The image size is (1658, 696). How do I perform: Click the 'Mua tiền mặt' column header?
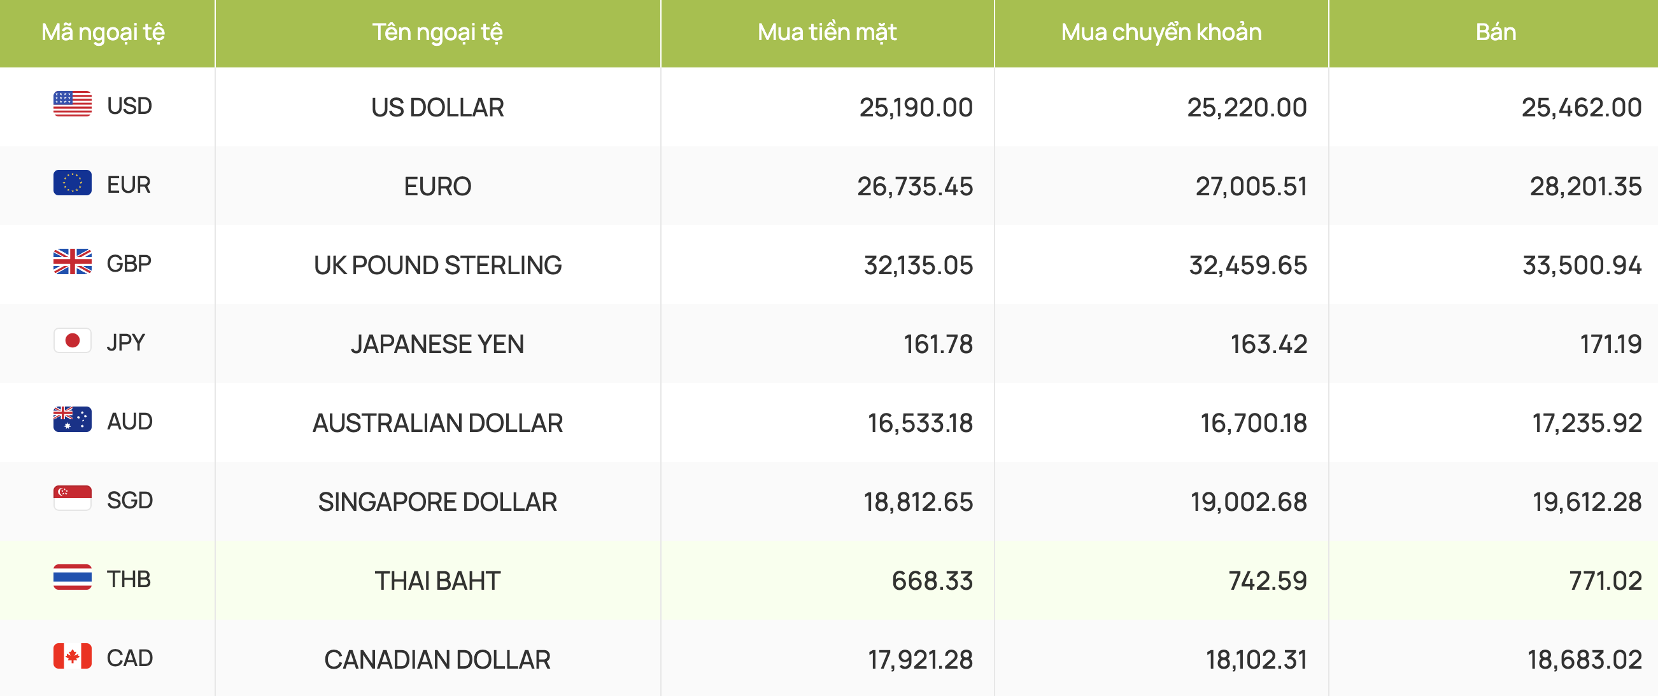pyautogui.click(x=827, y=32)
